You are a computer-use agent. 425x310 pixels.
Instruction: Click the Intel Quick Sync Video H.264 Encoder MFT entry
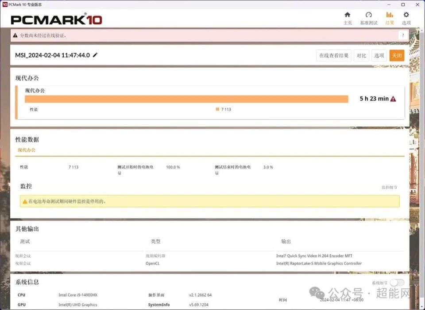pyautogui.click(x=314, y=256)
